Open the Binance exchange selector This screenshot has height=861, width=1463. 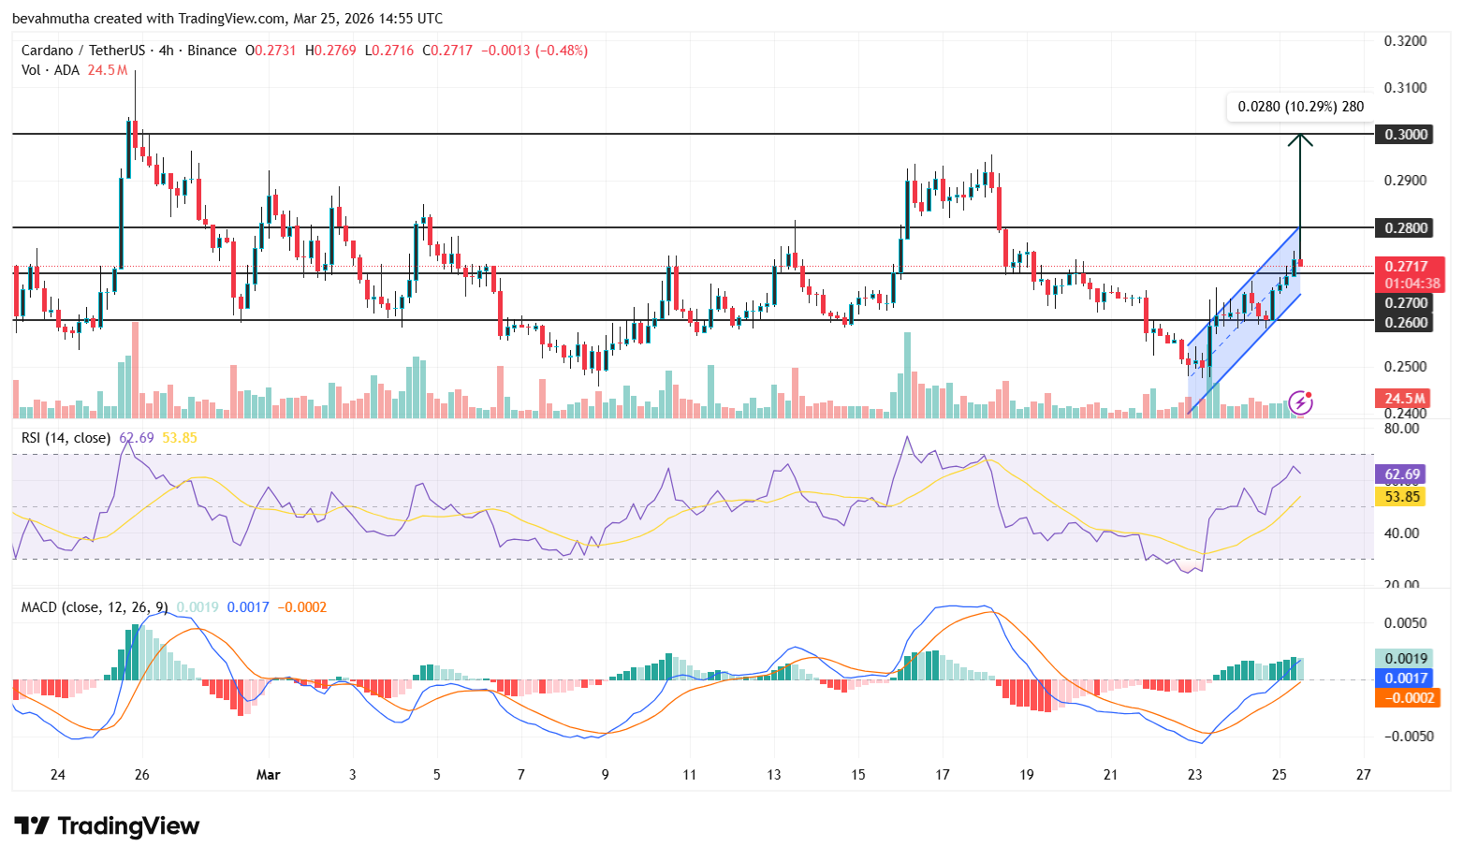pyautogui.click(x=212, y=51)
